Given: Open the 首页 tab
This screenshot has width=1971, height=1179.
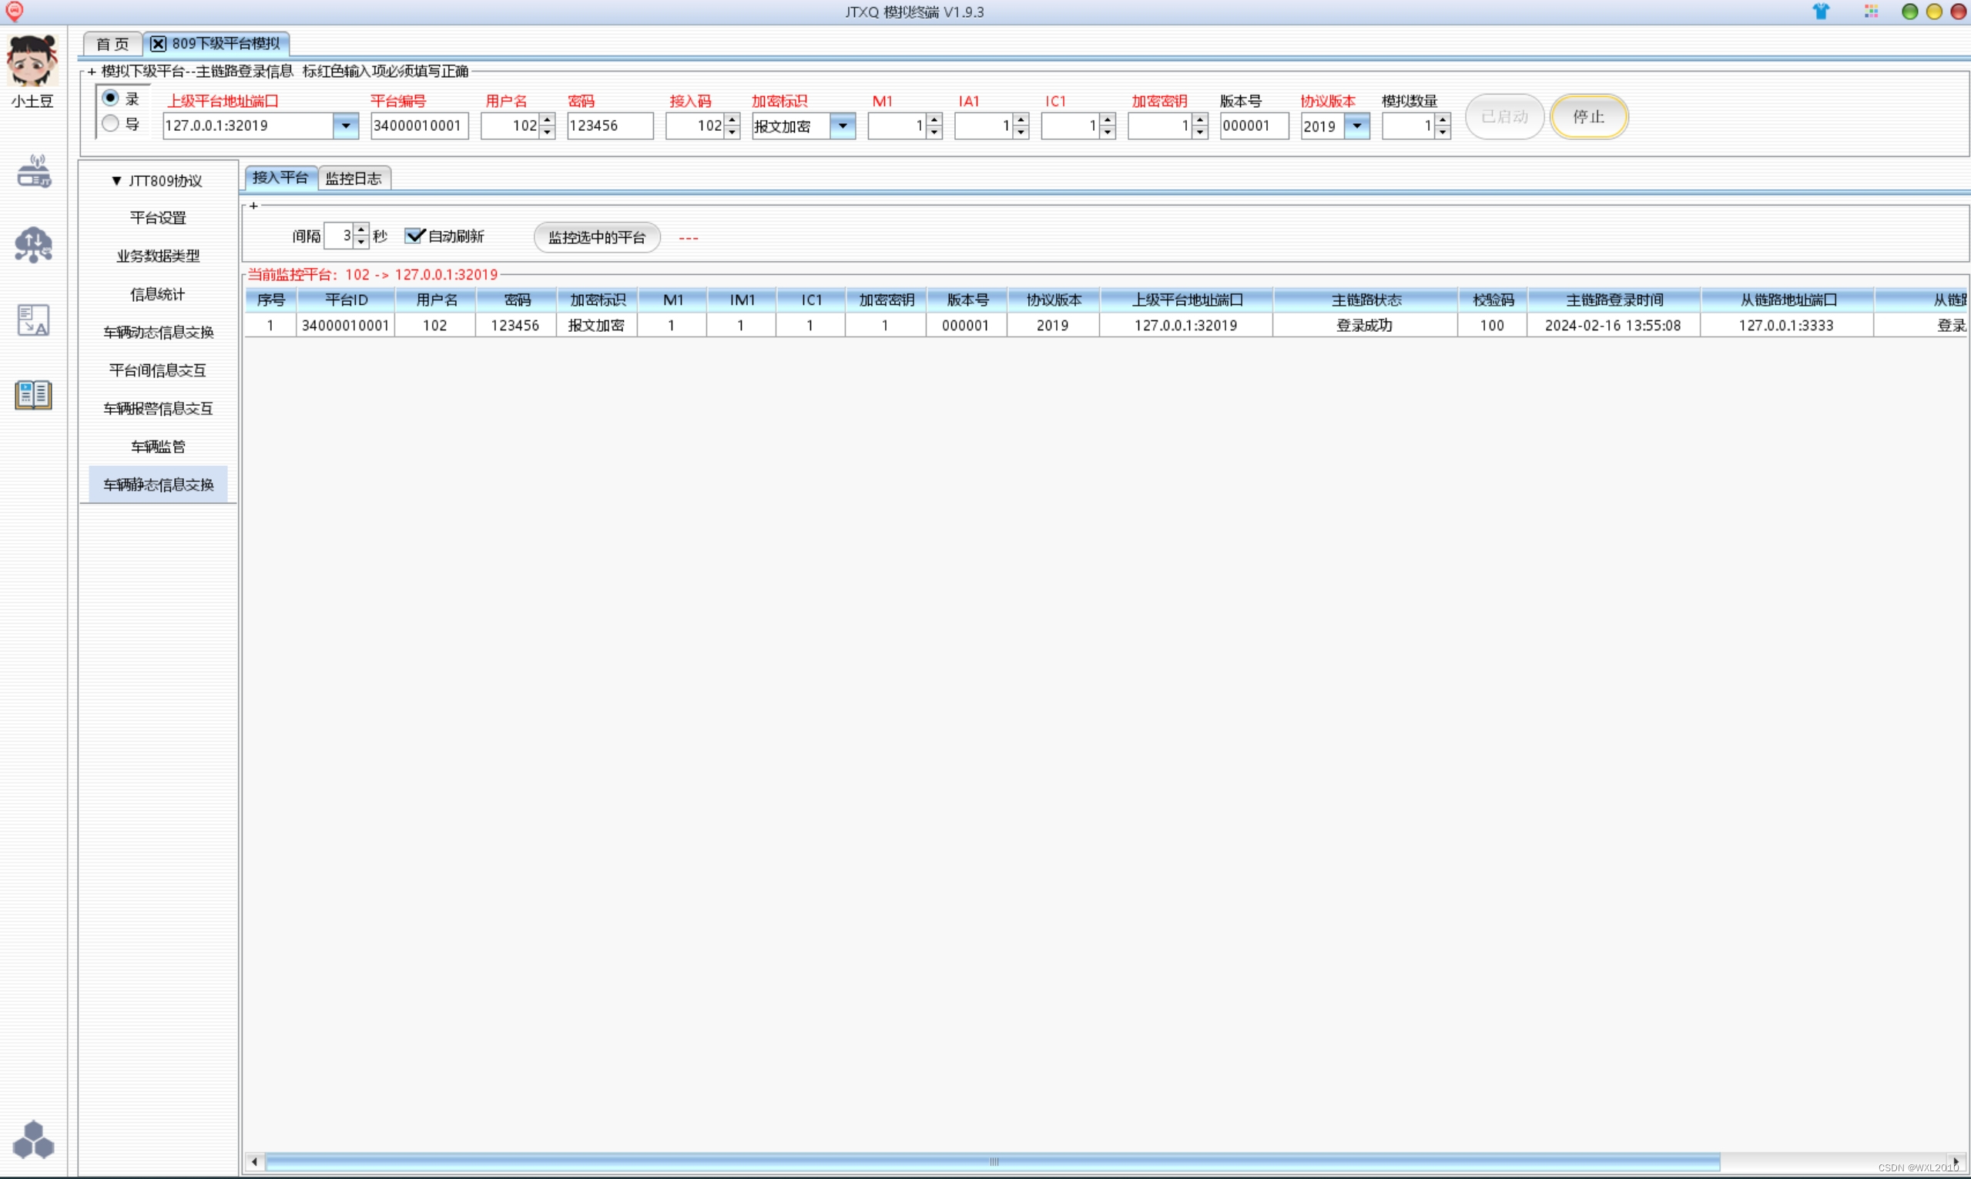Looking at the screenshot, I should [112, 44].
